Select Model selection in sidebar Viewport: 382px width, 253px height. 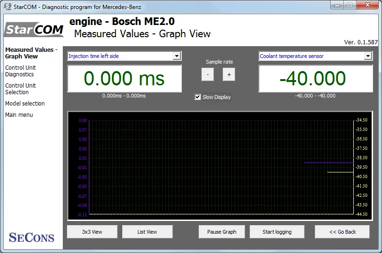[25, 104]
